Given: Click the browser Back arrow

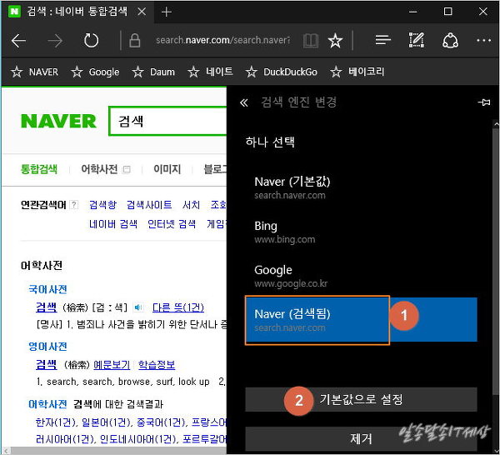Looking at the screenshot, I should tap(18, 41).
